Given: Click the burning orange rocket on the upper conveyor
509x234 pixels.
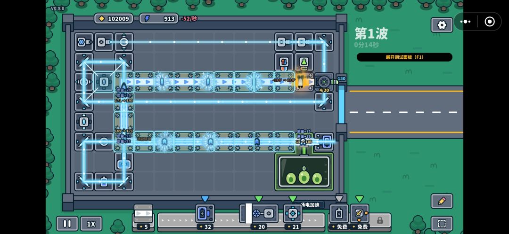Looking at the screenshot, I should [x=301, y=81].
